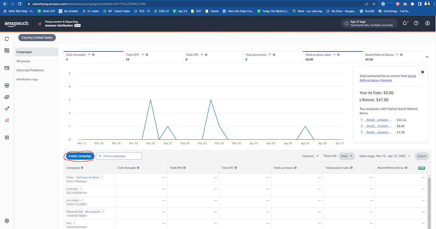Open the Age of Sage account switcher

pos(369,23)
